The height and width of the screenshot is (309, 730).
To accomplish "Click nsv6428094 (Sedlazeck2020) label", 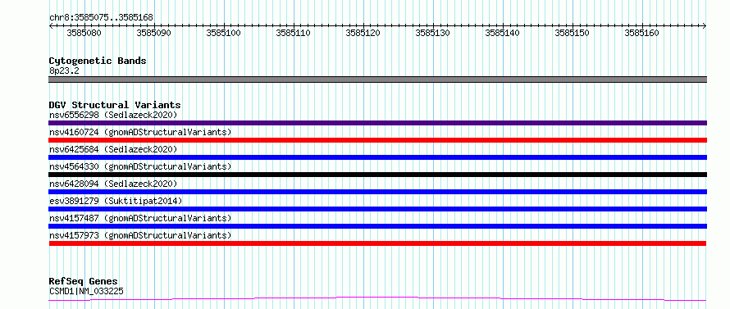I will (x=113, y=184).
